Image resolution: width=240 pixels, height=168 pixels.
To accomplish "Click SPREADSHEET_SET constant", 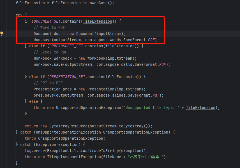I will [66, 46].
